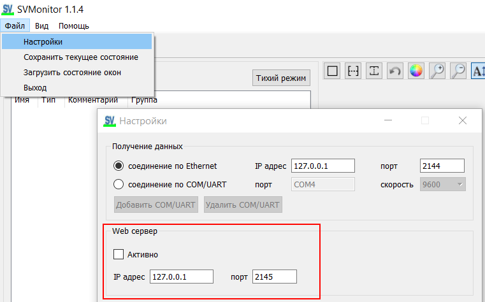Click the COM порт field COM4
This screenshot has width=485, height=302.
pyautogui.click(x=323, y=185)
